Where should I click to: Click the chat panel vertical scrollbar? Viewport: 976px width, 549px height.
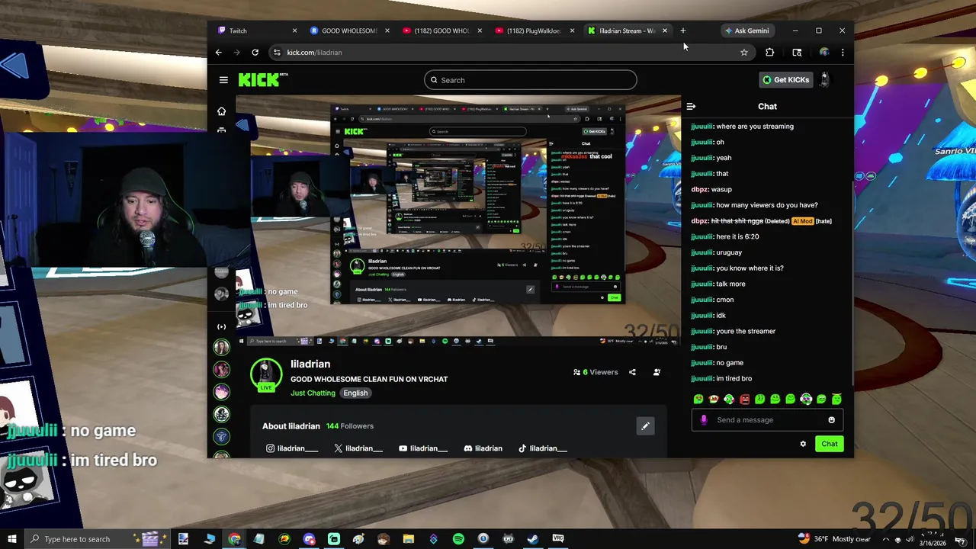coord(852,282)
